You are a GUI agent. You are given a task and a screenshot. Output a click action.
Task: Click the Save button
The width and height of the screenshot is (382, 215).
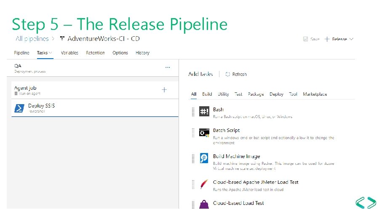pyautogui.click(x=311, y=39)
